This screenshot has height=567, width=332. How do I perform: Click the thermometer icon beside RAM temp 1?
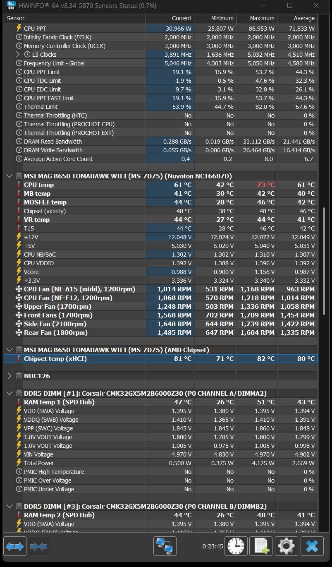[x=19, y=402]
